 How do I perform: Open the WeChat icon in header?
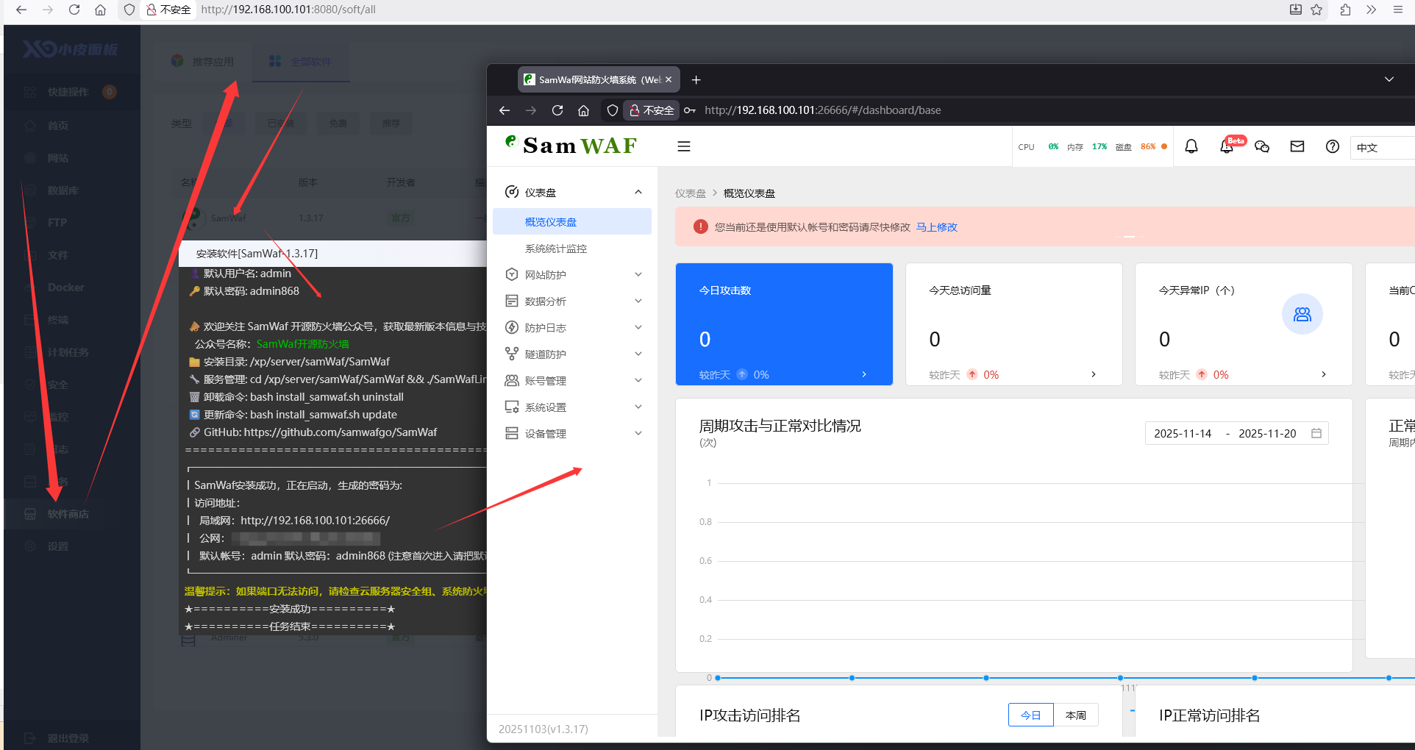tap(1262, 146)
